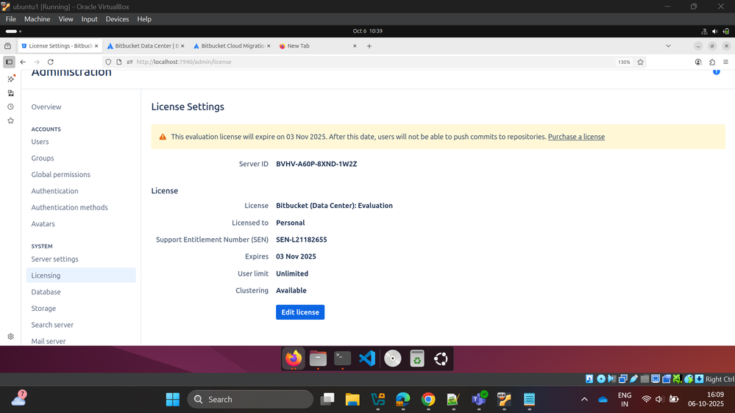Close the License Settings browser tab
The width and height of the screenshot is (735, 413).
[x=96, y=46]
